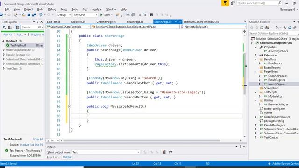Open the Module1.cs line 16 source link

(31, 145)
